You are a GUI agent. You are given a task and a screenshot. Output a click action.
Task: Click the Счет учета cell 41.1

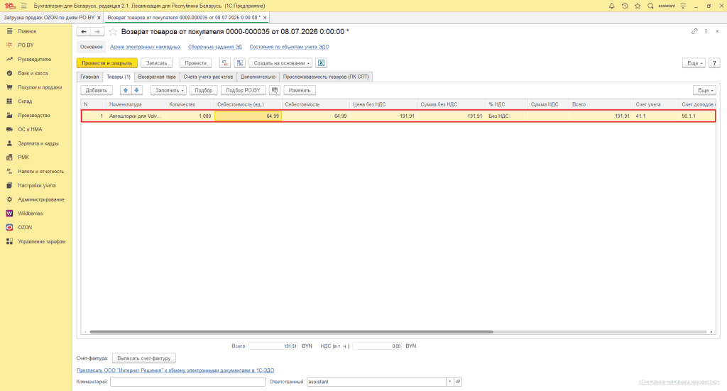click(x=655, y=116)
